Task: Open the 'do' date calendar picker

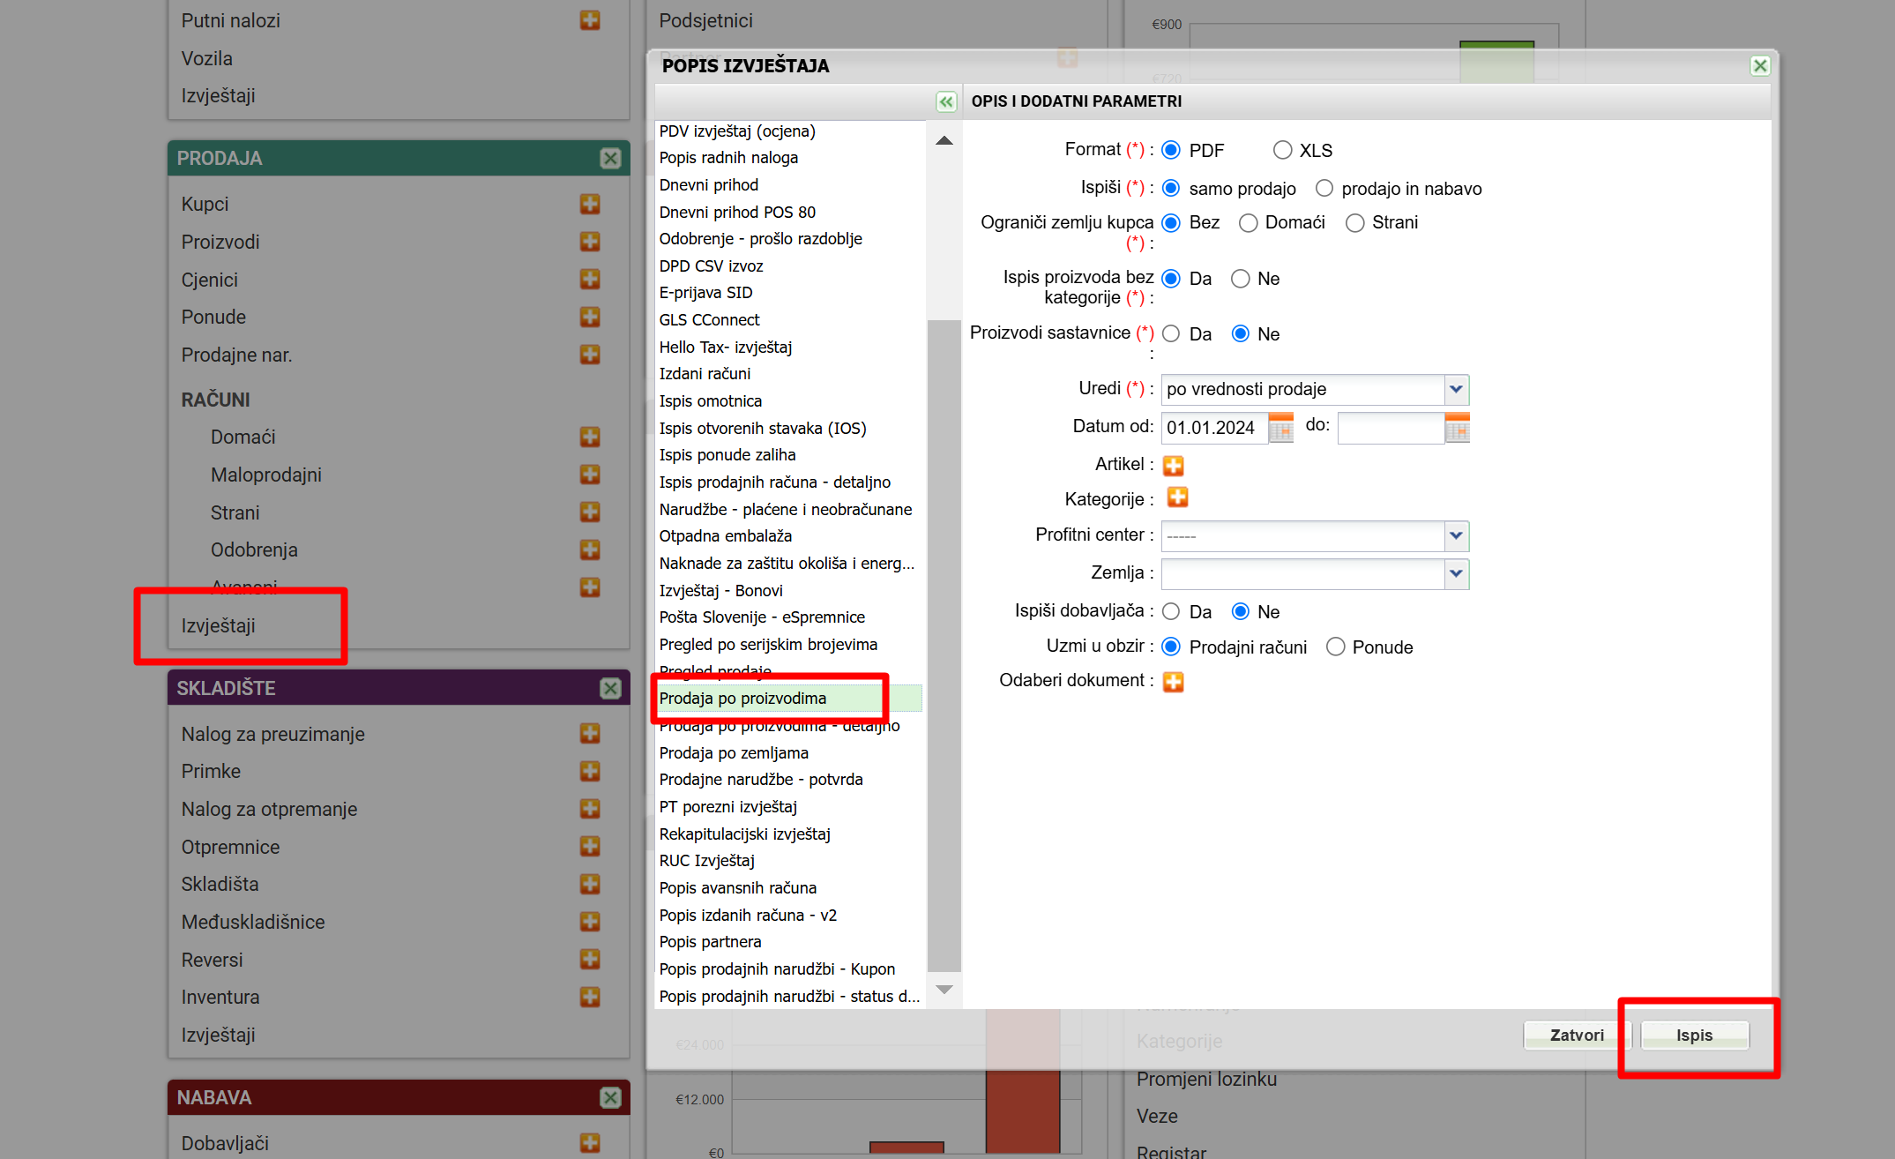Action: click(x=1457, y=428)
